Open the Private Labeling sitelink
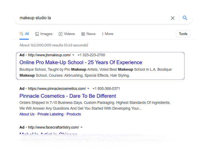210x150 pixels. (50, 114)
